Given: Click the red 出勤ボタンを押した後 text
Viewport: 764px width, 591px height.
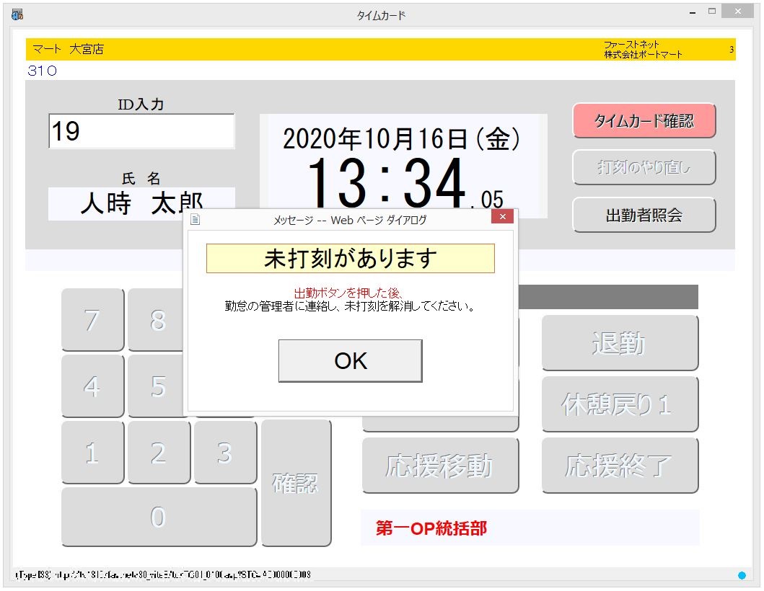Looking at the screenshot, I should pyautogui.click(x=348, y=293).
